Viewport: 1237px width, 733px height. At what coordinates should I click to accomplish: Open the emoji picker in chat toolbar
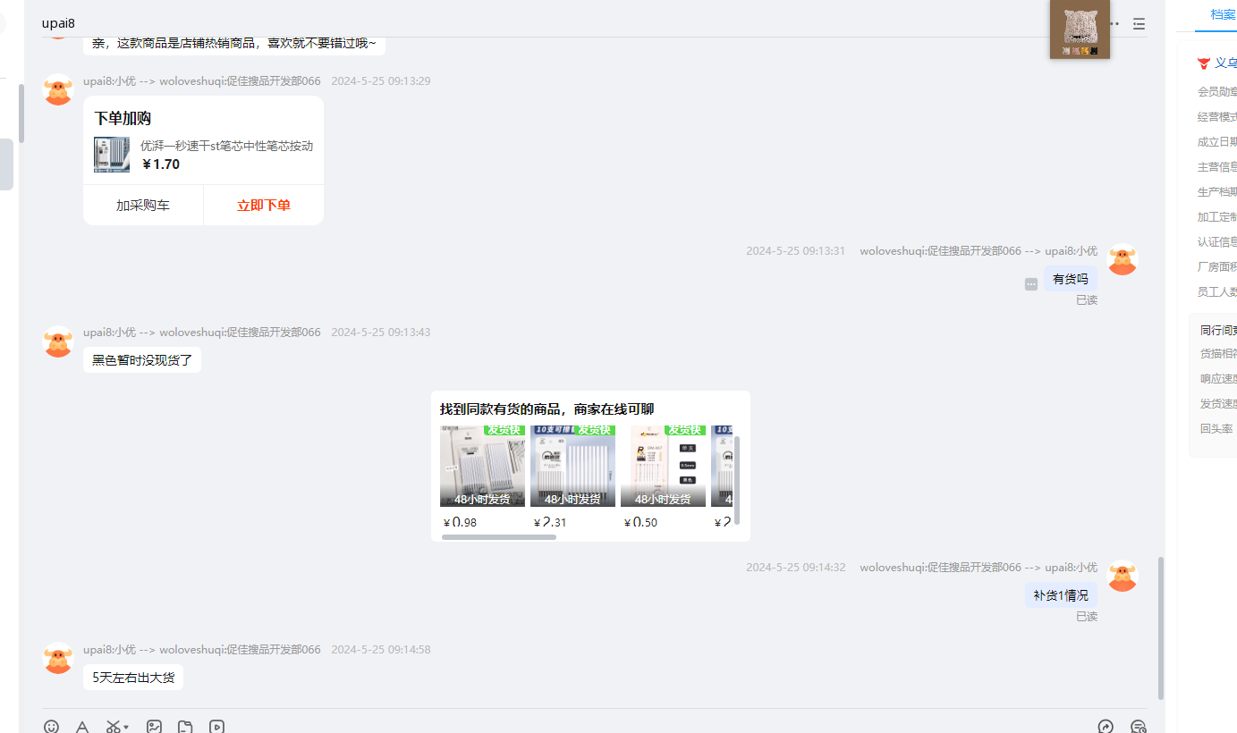(x=51, y=727)
